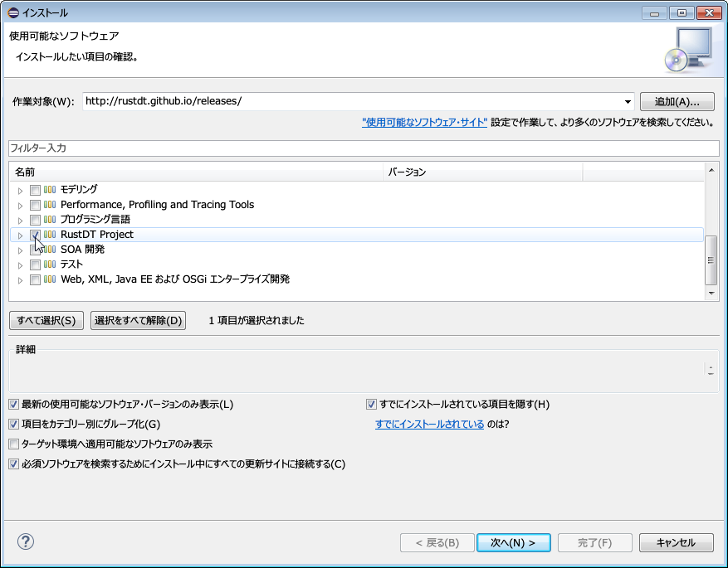Expand the プログラミング言語 category
Image resolution: width=728 pixels, height=568 pixels.
20,221
